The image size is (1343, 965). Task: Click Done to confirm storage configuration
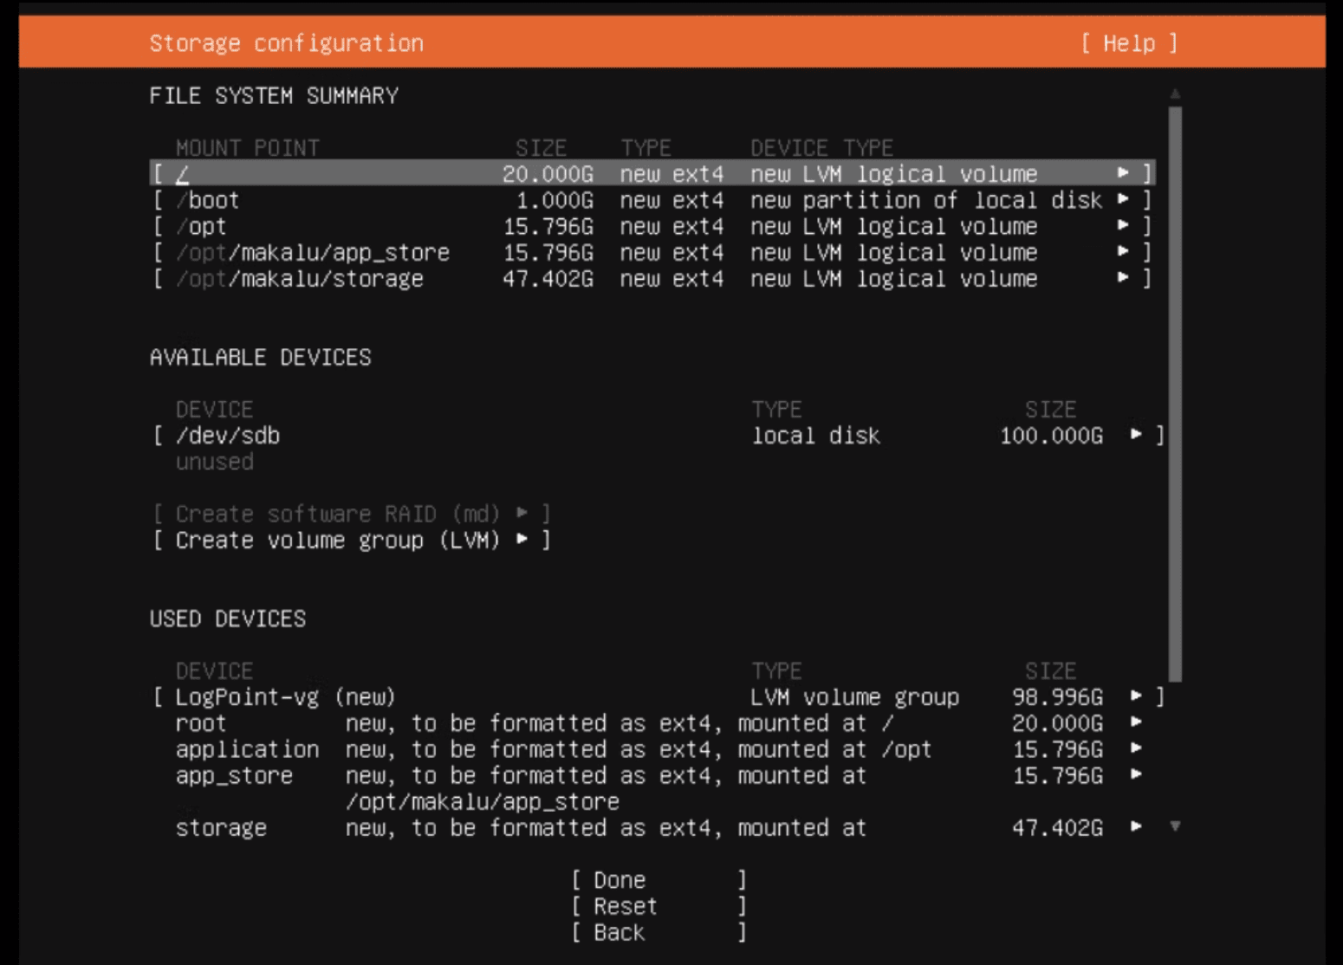click(x=617, y=879)
